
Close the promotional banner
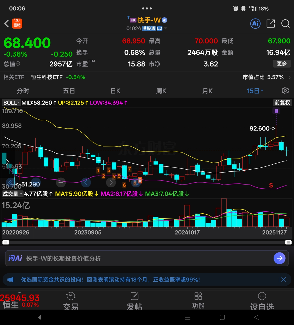[x=284, y=280]
